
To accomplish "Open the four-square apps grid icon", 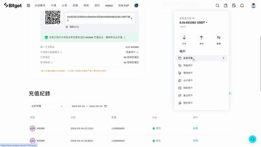I will [x=29, y=5].
